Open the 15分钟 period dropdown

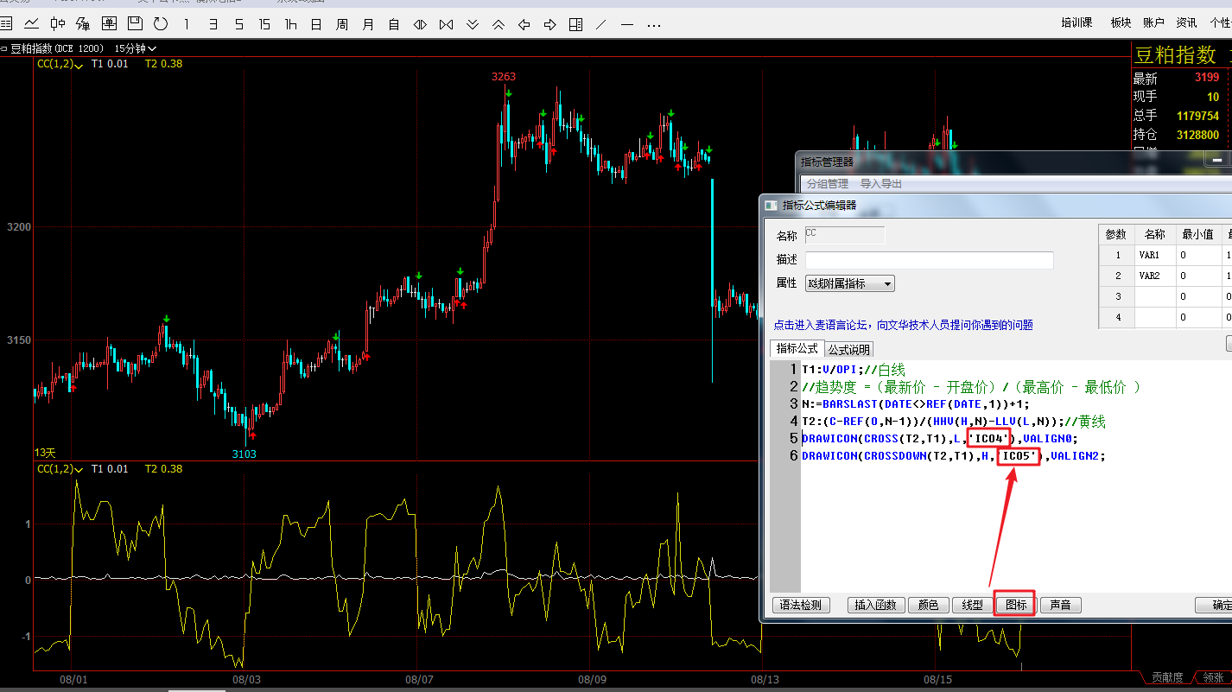(136, 48)
